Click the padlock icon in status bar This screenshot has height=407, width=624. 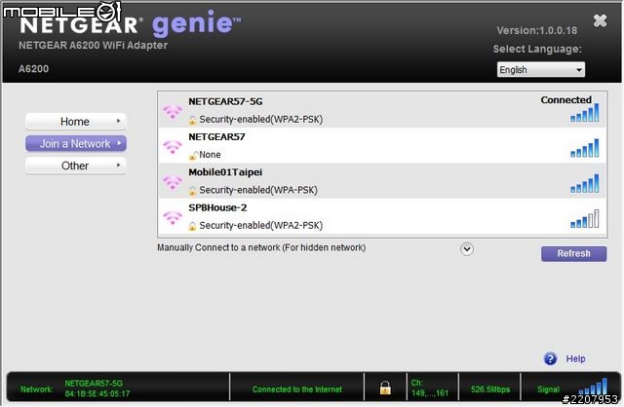pos(385,388)
